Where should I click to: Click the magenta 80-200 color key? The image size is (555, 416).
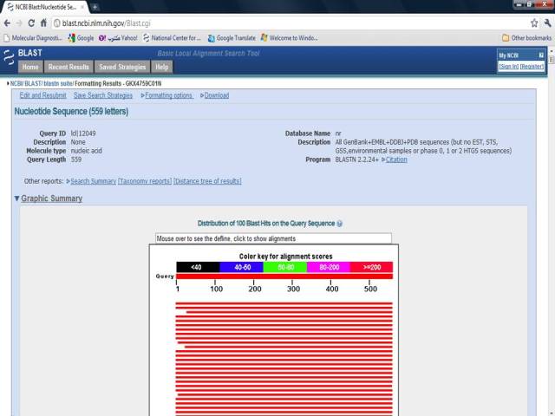coord(329,267)
